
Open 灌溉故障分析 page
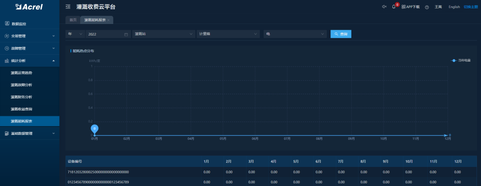[x=29, y=85]
